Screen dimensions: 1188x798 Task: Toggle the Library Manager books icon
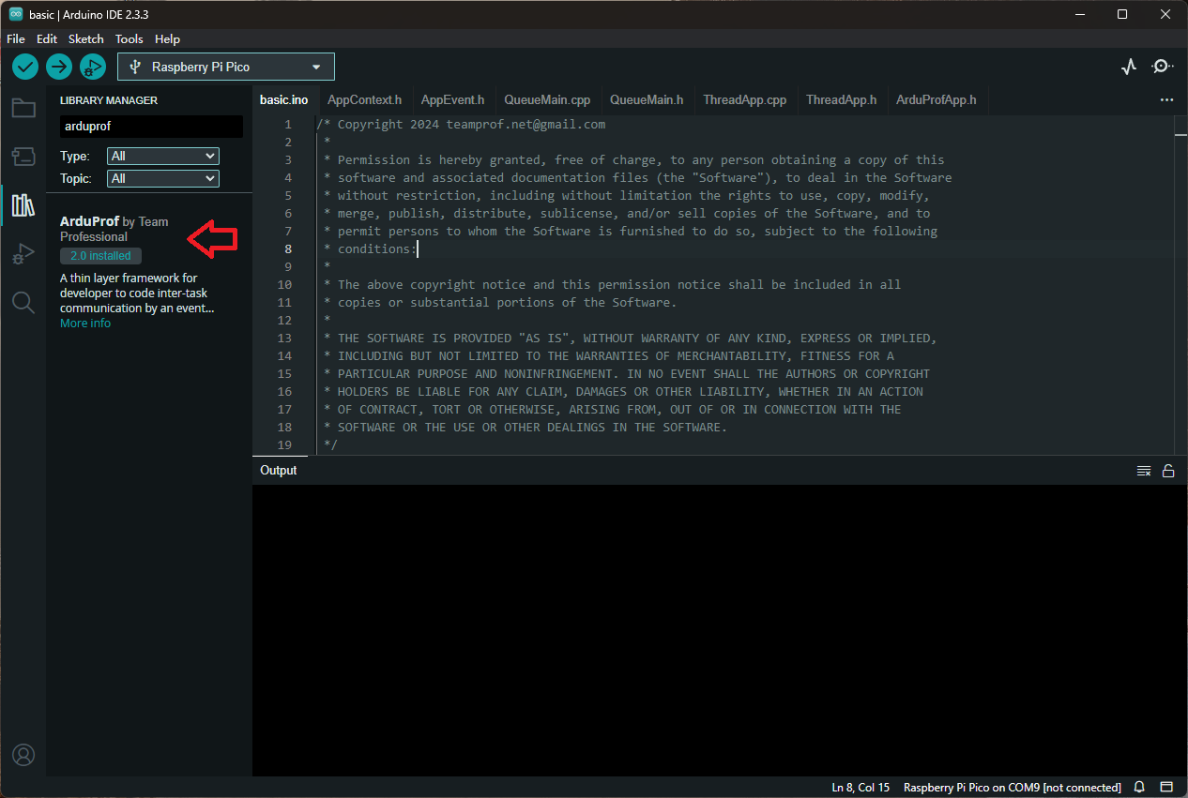click(23, 205)
